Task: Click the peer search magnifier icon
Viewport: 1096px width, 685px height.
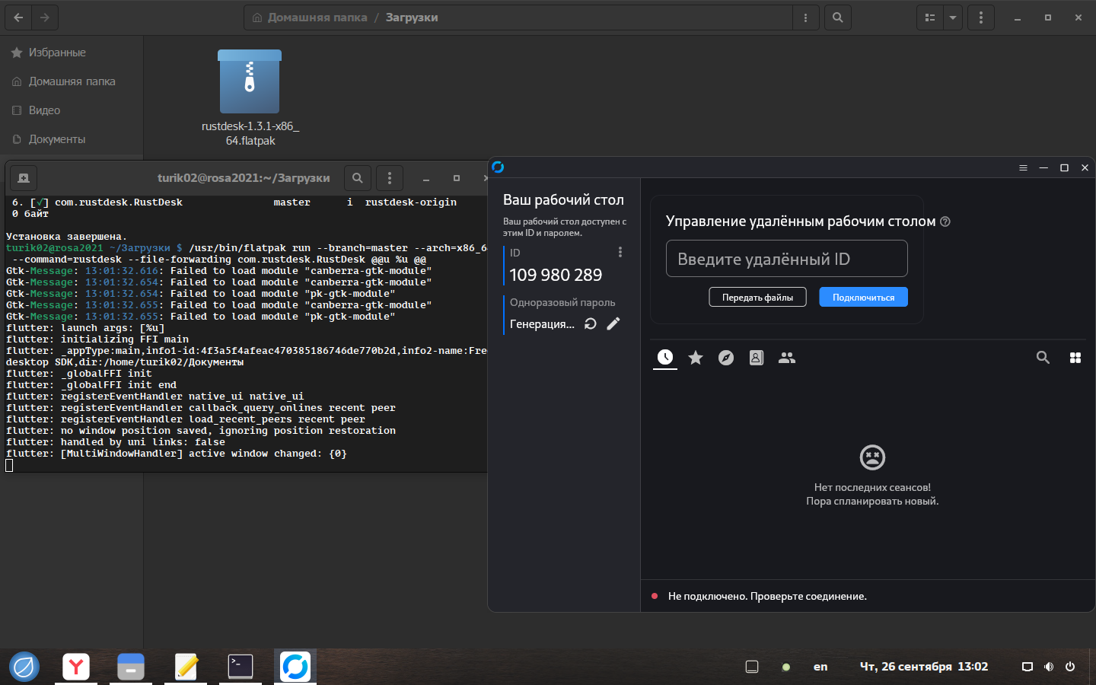Action: [1043, 358]
